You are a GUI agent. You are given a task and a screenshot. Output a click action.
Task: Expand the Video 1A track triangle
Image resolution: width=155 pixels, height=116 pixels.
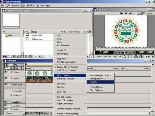[11, 84]
